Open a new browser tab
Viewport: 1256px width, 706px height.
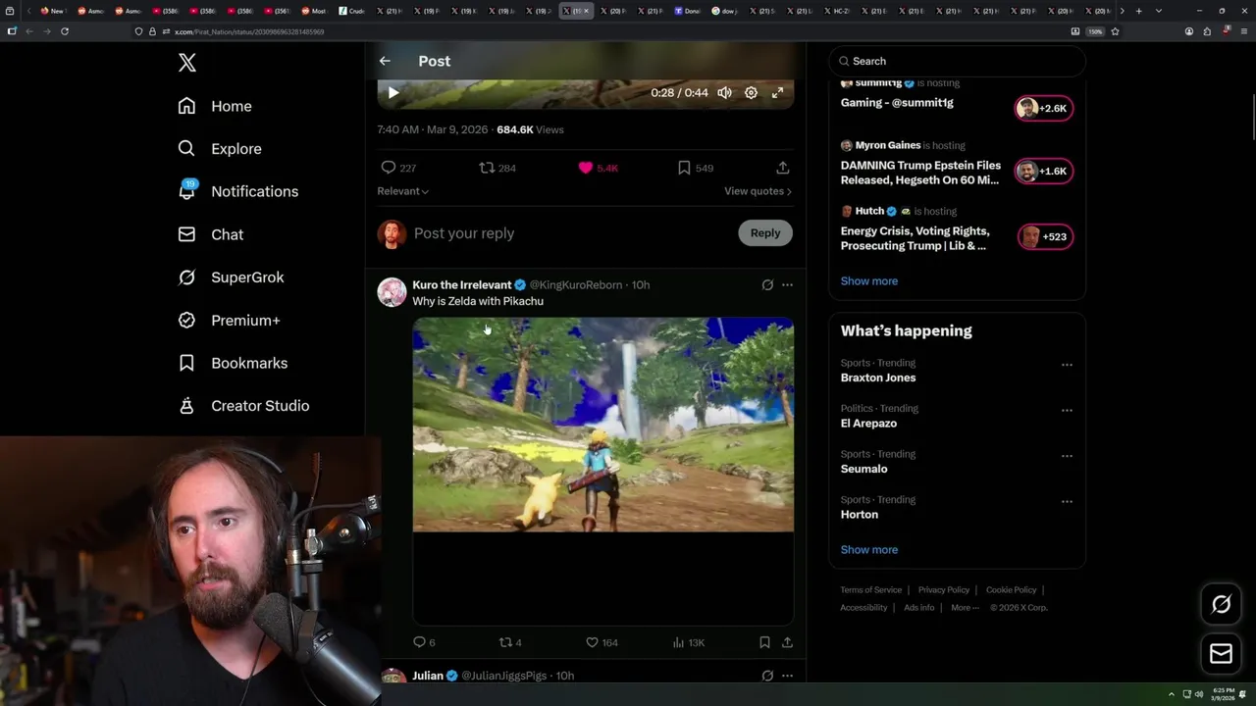point(1138,11)
